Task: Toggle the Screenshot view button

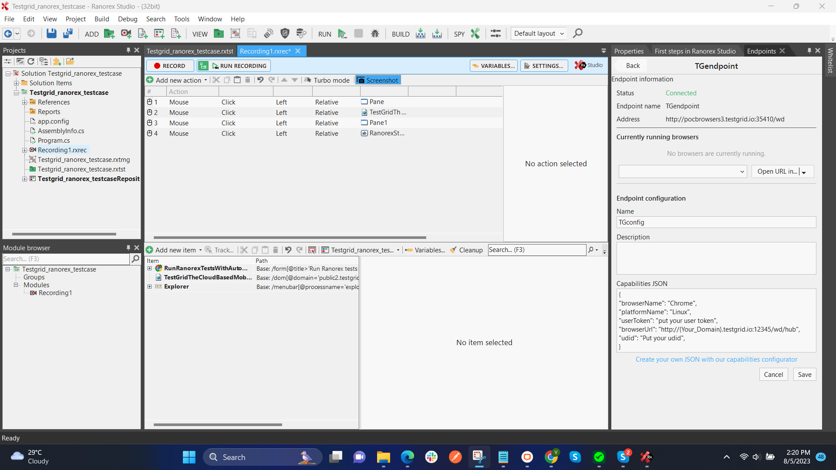Action: click(378, 80)
